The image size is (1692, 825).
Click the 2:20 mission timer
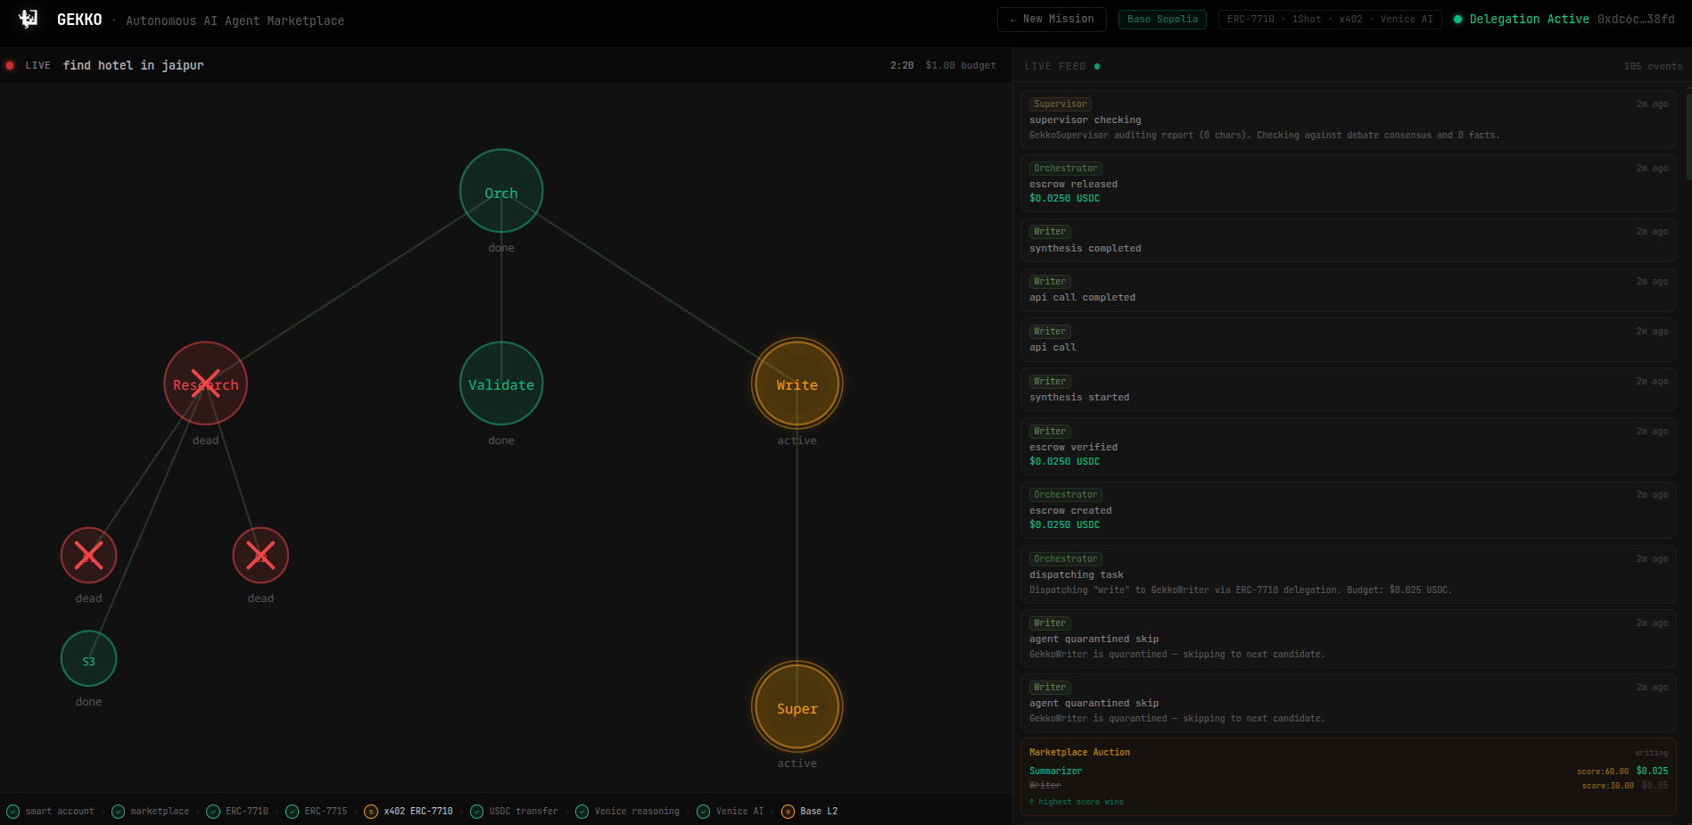click(902, 65)
